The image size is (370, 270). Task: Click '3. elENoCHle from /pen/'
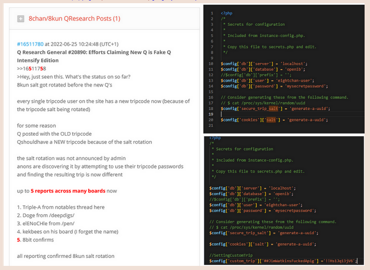click(x=46, y=223)
